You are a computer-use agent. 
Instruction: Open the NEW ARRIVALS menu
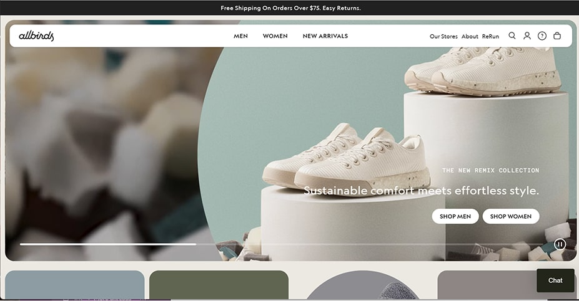pyautogui.click(x=325, y=36)
